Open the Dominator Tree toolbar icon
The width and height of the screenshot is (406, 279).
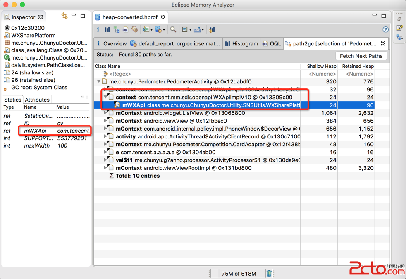tap(116, 30)
